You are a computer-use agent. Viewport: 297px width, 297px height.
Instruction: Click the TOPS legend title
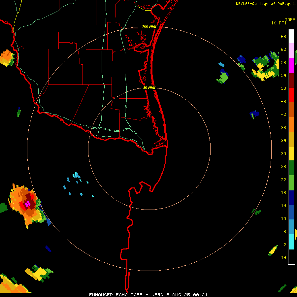[x=290, y=19]
